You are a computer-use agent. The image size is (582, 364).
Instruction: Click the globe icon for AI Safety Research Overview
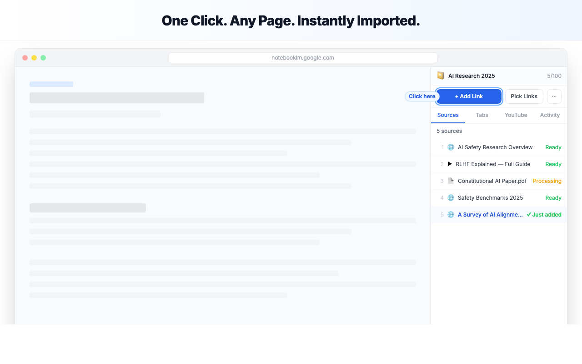pyautogui.click(x=451, y=147)
